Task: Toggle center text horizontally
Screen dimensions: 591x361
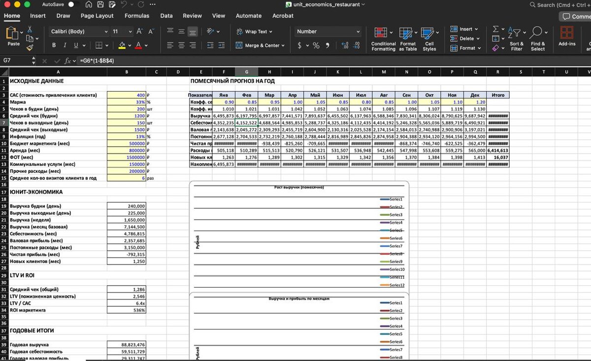Action: pyautogui.click(x=181, y=45)
